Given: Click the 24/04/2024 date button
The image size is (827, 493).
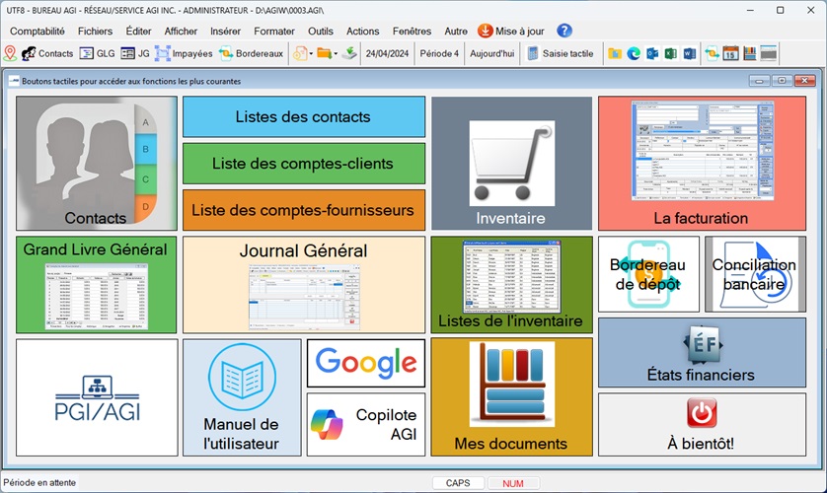Looking at the screenshot, I should (387, 53).
